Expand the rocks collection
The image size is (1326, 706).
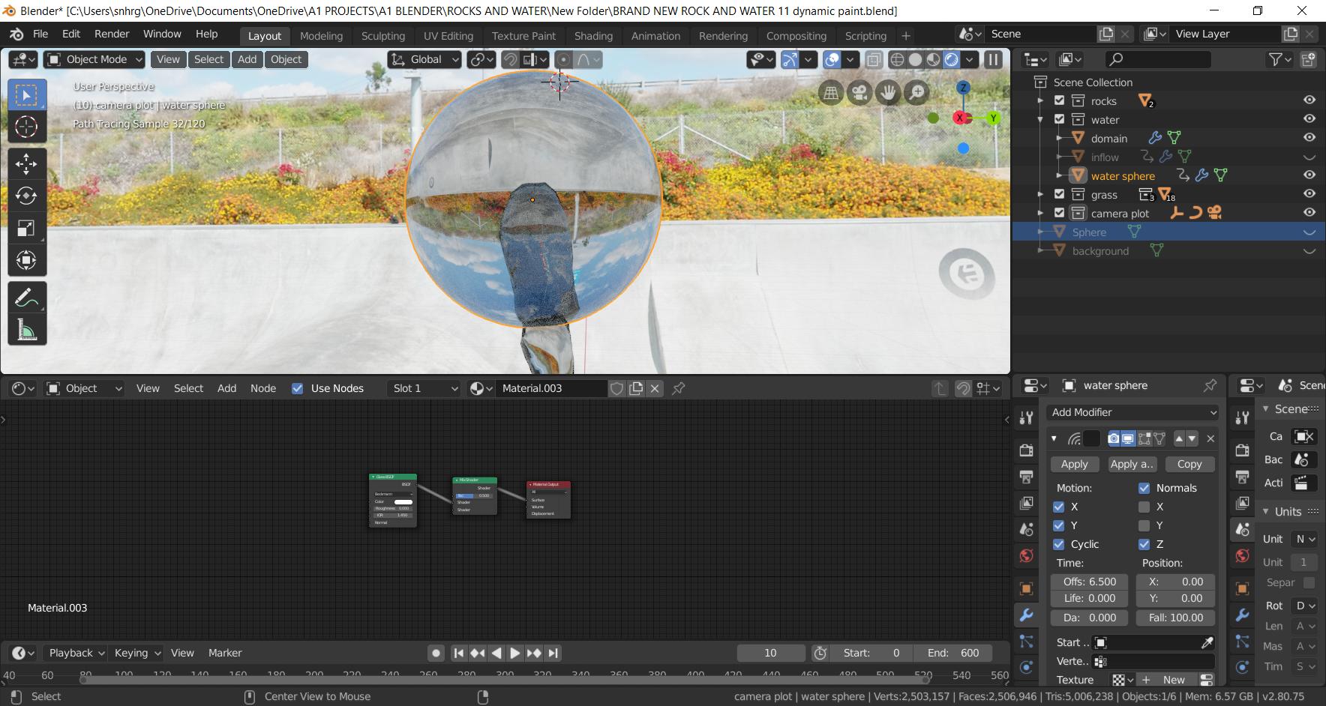pos(1040,100)
